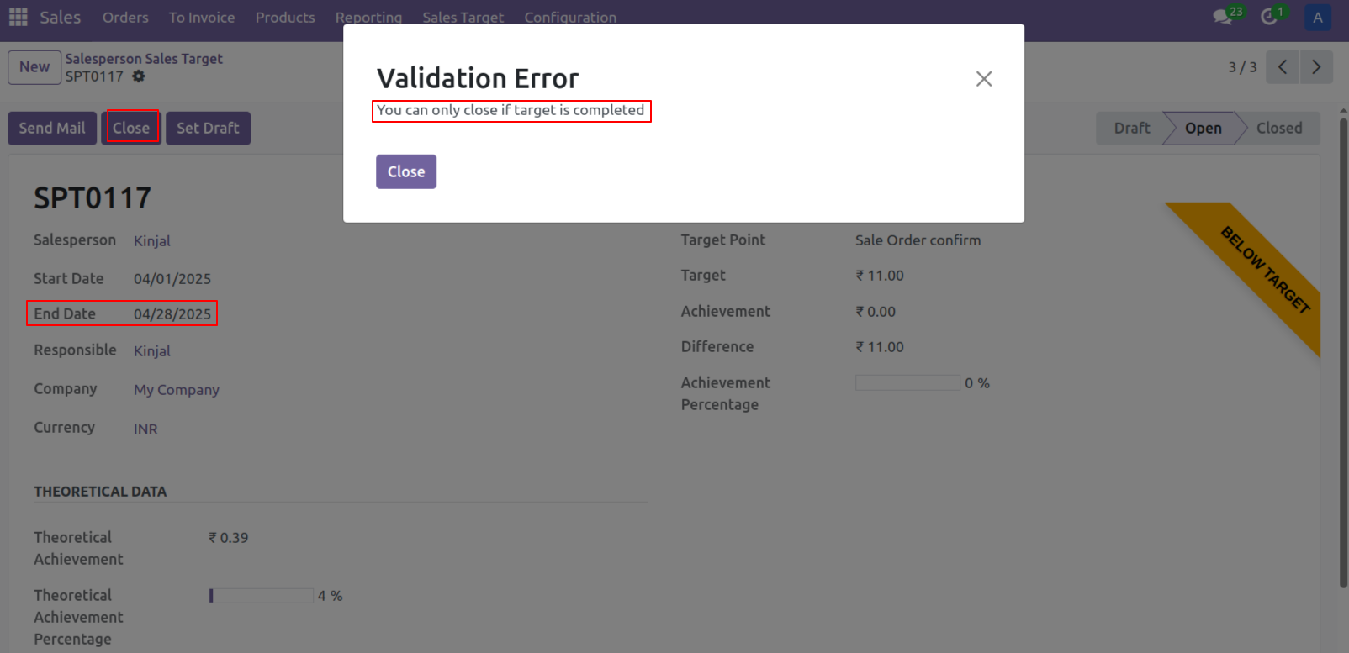
Task: Navigate to the previous record
Action: [1282, 67]
